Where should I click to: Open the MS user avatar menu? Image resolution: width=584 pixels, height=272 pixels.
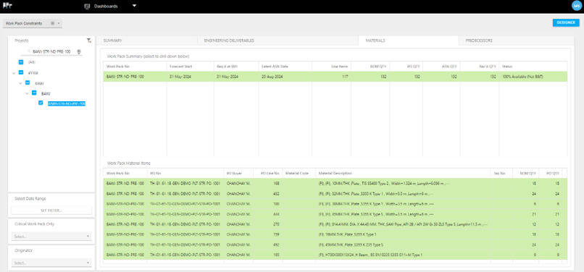point(576,6)
